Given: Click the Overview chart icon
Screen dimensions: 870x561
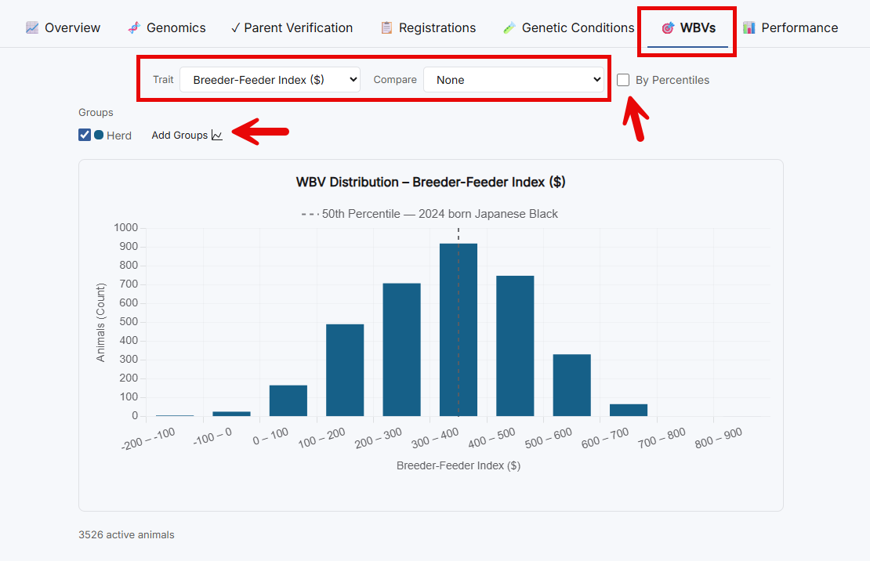Looking at the screenshot, I should click(x=32, y=27).
